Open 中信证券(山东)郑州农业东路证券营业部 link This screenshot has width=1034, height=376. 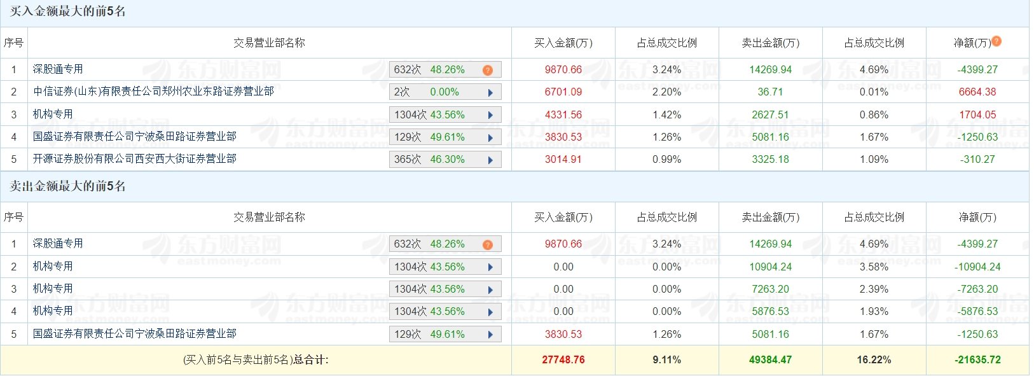pos(153,92)
